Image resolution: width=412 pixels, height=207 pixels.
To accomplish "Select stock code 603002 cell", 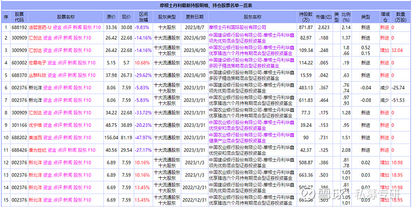I will pos(19,63).
